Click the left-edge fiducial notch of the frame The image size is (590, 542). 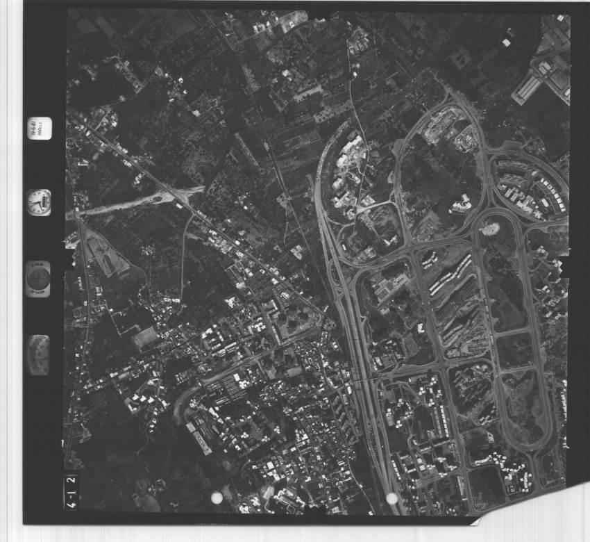coord(70,259)
